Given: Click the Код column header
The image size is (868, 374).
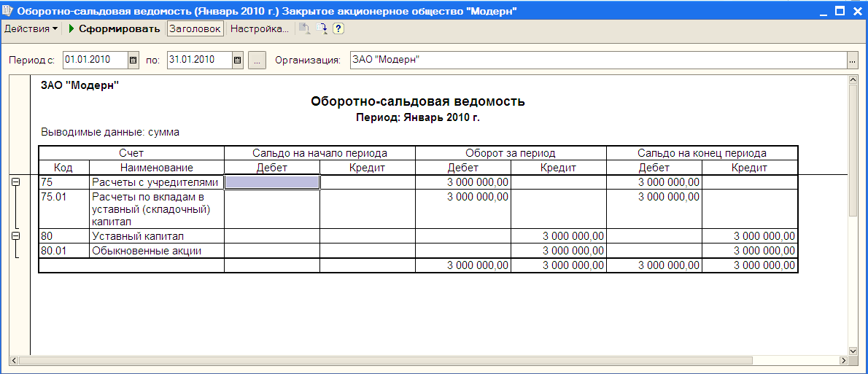Looking at the screenshot, I should [63, 168].
